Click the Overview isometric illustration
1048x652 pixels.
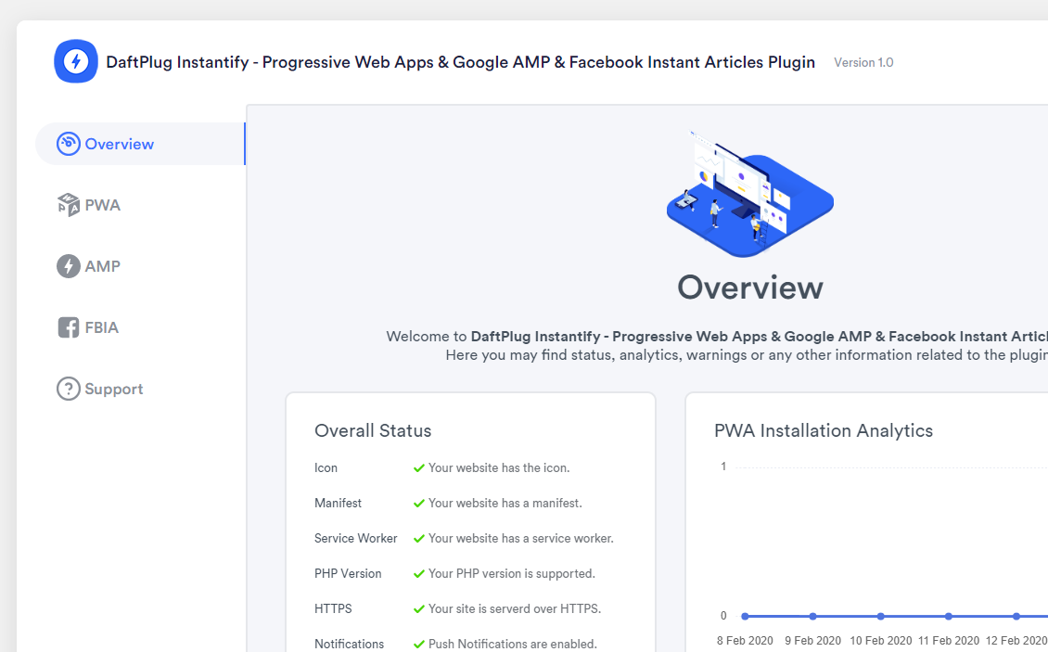(x=750, y=194)
